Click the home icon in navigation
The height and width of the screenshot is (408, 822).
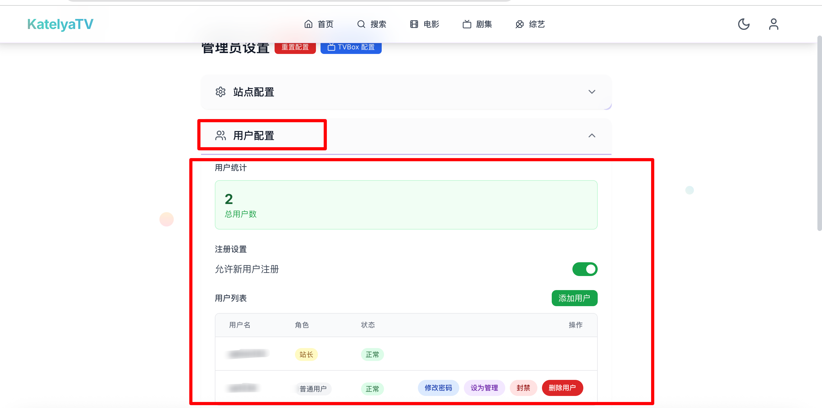point(308,24)
